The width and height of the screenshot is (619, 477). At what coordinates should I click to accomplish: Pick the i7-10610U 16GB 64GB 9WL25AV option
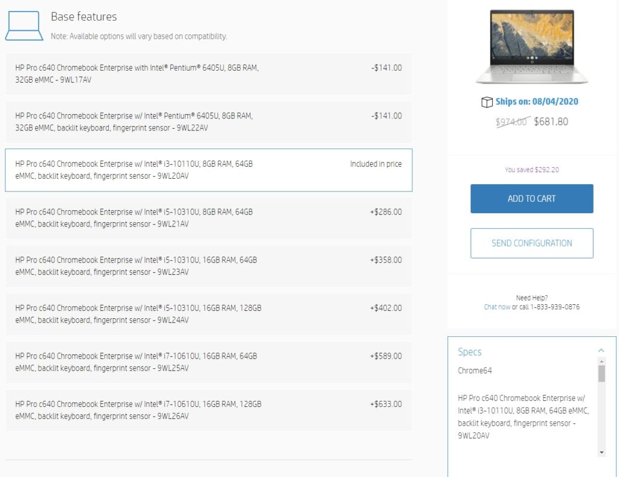209,362
